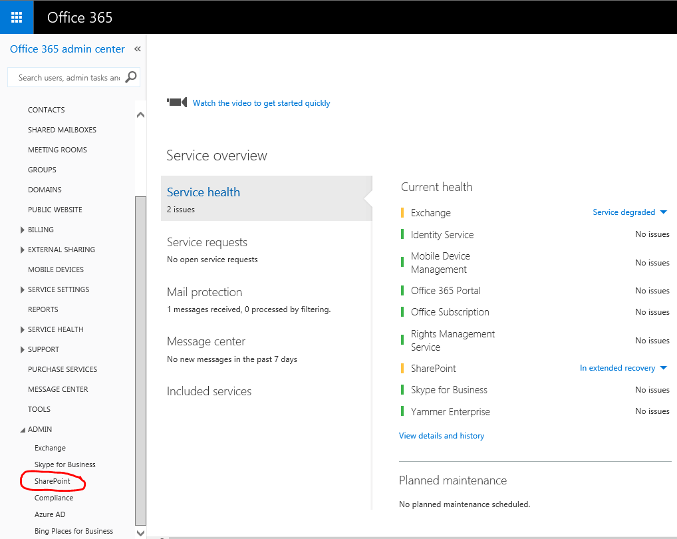Screen dimensions: 677x539
Task: Open Message Center from the sidebar
Action: point(58,389)
